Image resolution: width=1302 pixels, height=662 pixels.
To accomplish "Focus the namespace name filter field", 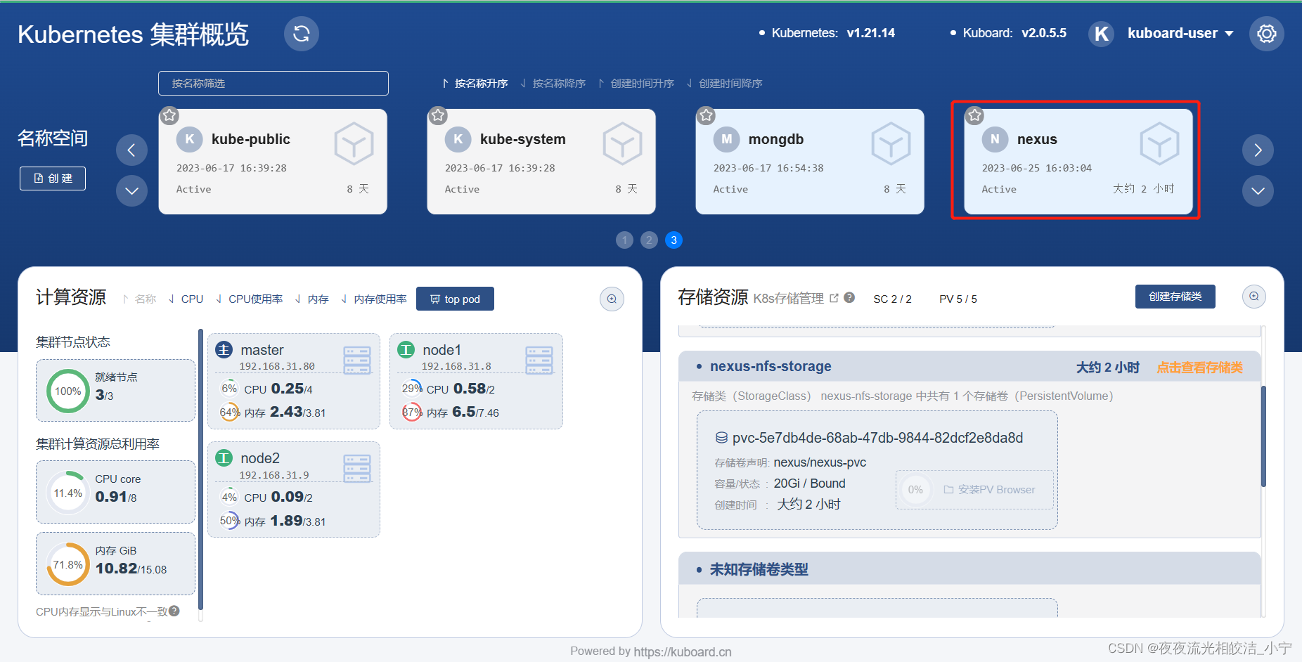I will point(273,83).
